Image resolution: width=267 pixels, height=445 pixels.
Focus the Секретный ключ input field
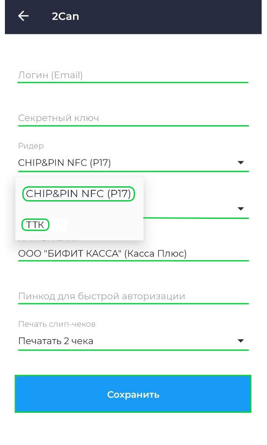click(133, 118)
